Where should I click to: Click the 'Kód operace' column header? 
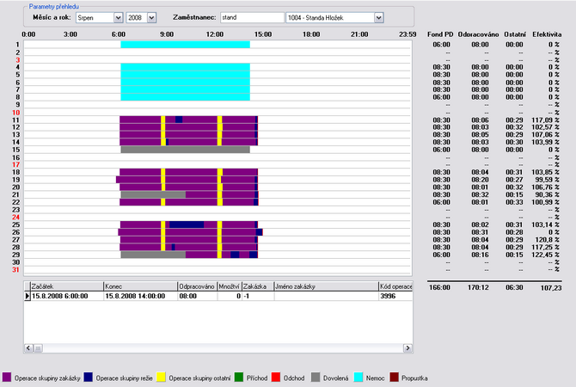(395, 286)
